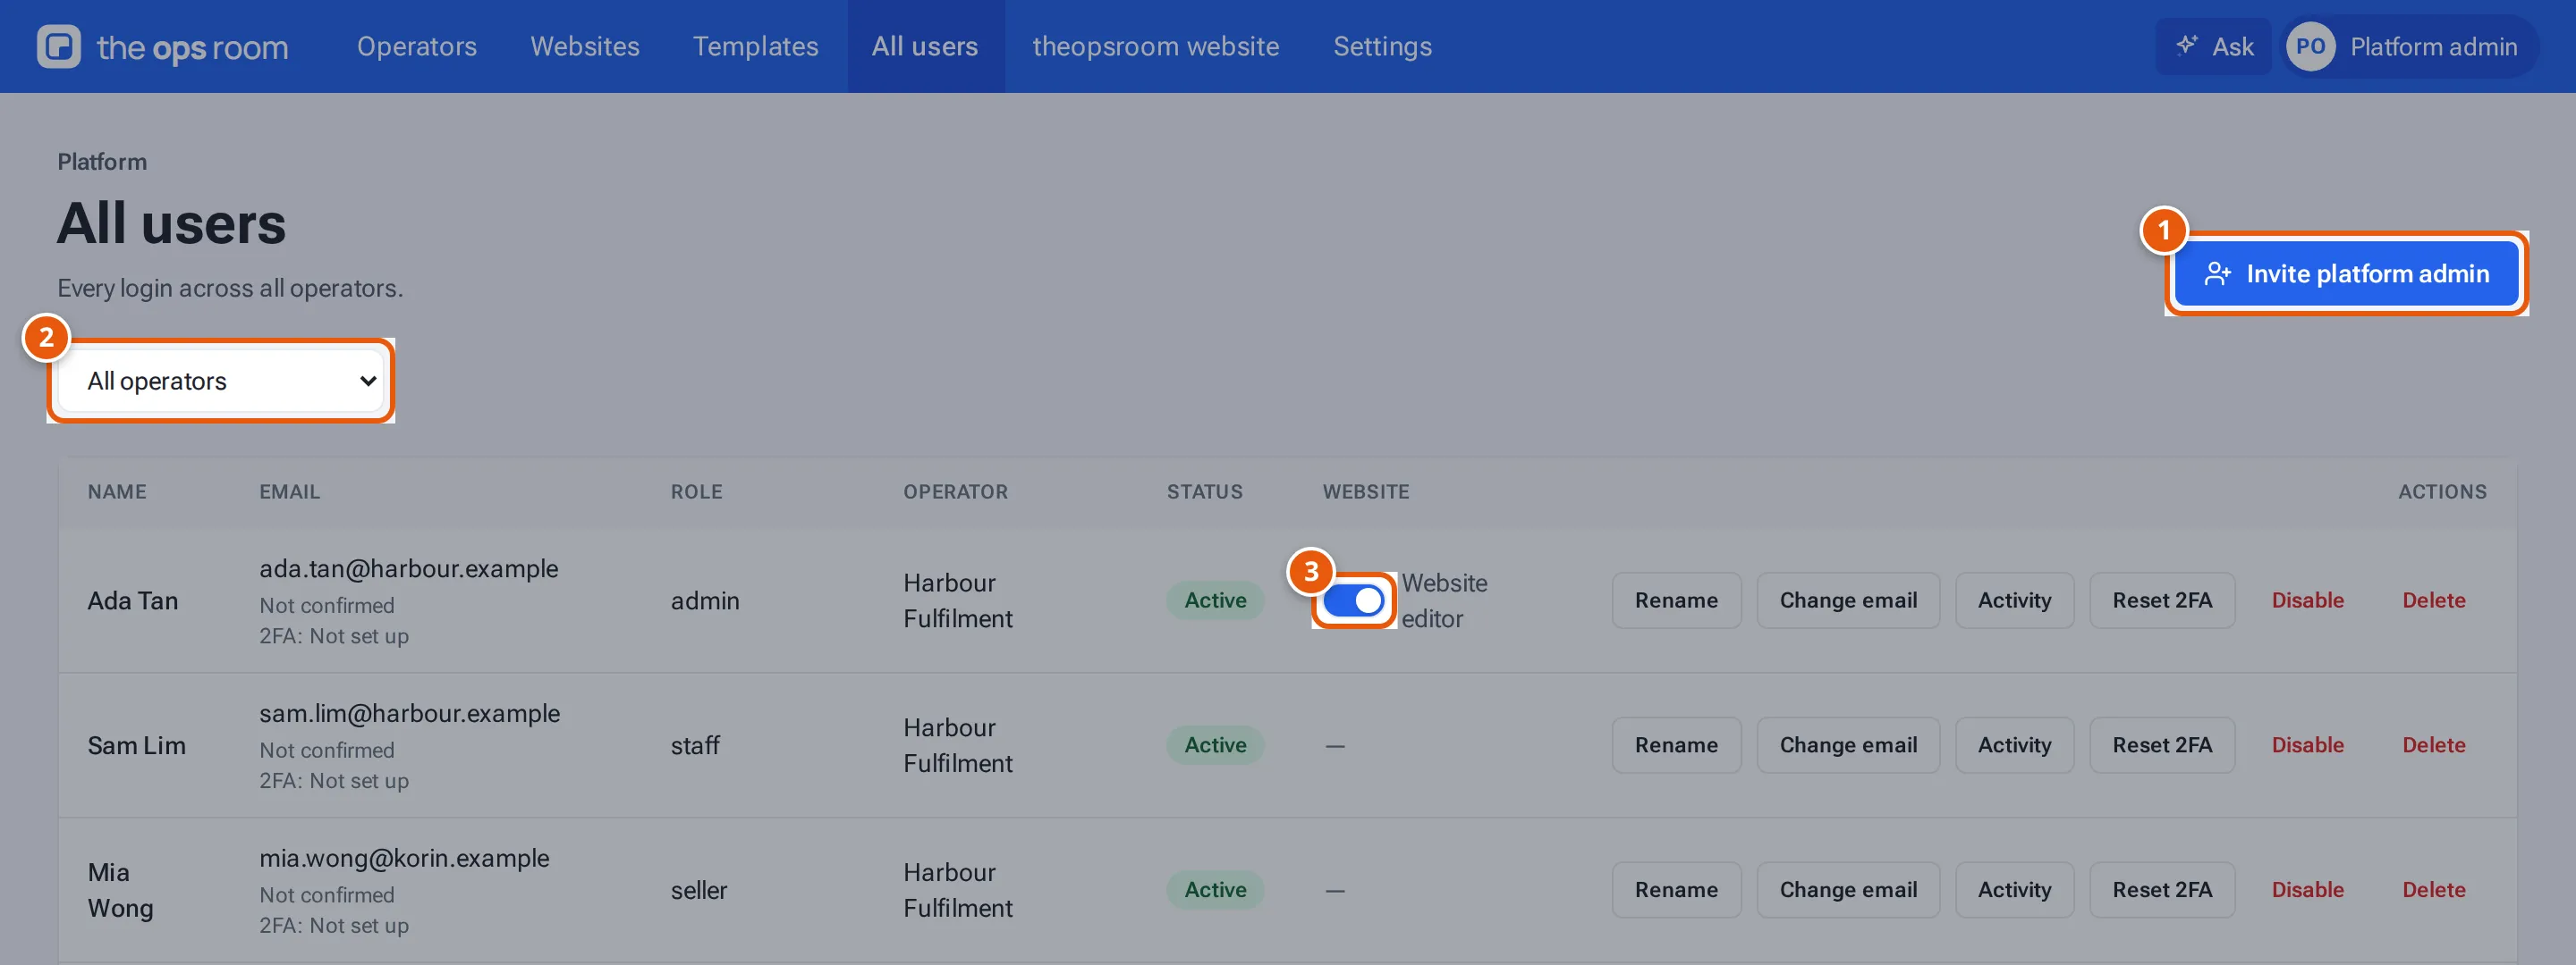The image size is (2576, 965).
Task: Toggle Ada Tan's Website editor switch
Action: [x=1353, y=600]
